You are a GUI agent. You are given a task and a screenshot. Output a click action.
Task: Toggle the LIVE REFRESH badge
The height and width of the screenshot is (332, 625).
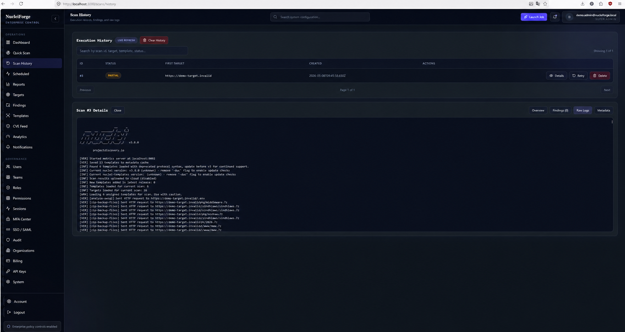click(x=126, y=40)
